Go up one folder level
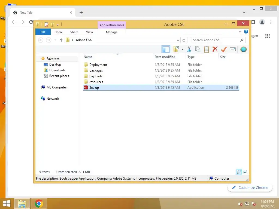This screenshot has width=279, height=209. click(x=61, y=40)
